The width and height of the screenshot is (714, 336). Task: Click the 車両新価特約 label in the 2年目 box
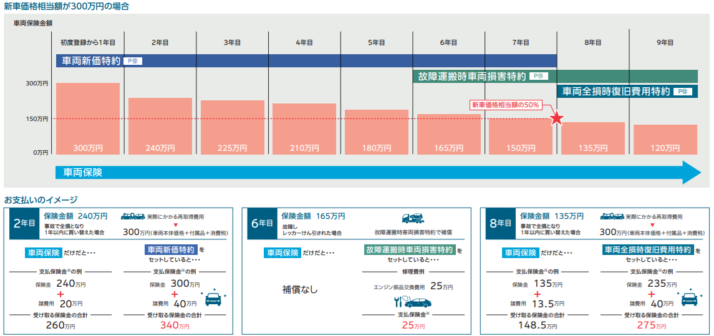point(171,251)
